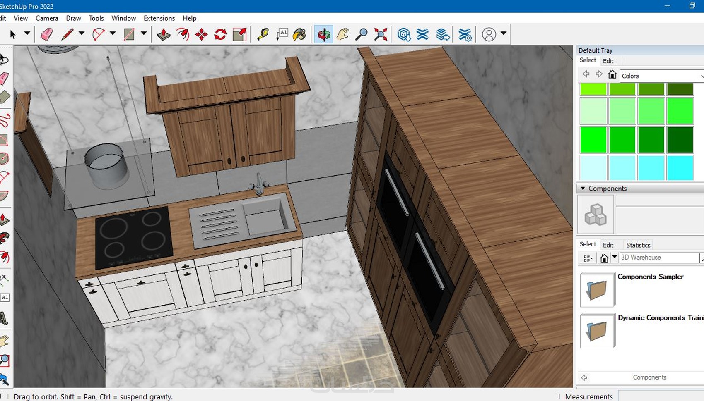Open the Camera menu
The height and width of the screenshot is (401, 704).
46,18
